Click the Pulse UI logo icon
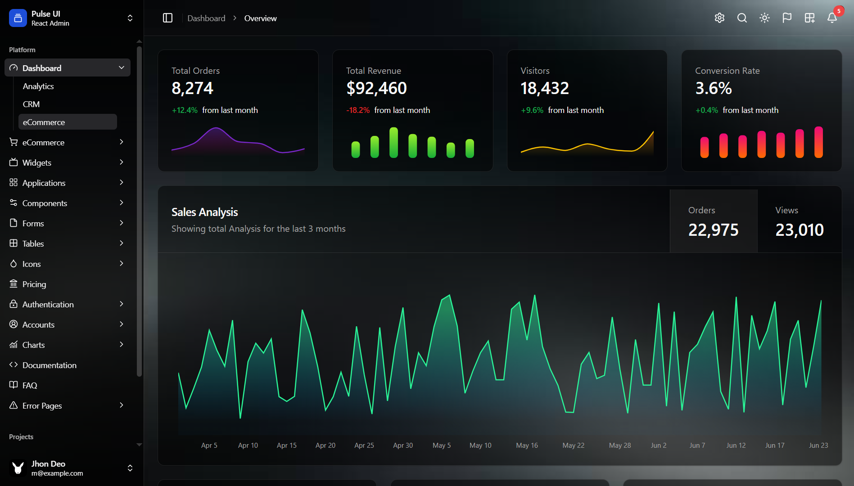Viewport: 854px width, 486px height. (18, 18)
